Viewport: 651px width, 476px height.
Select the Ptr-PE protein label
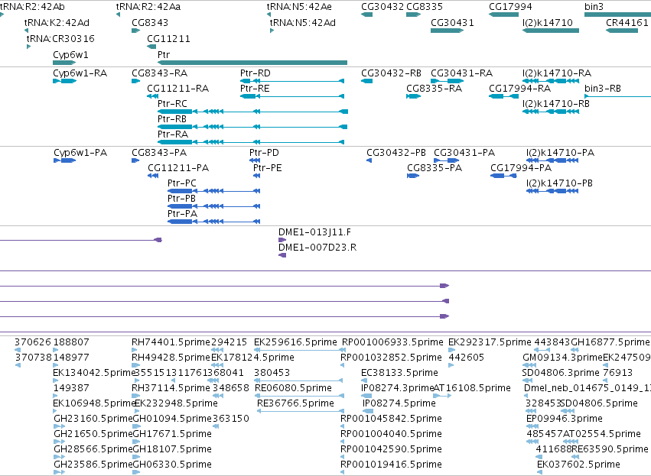268,168
